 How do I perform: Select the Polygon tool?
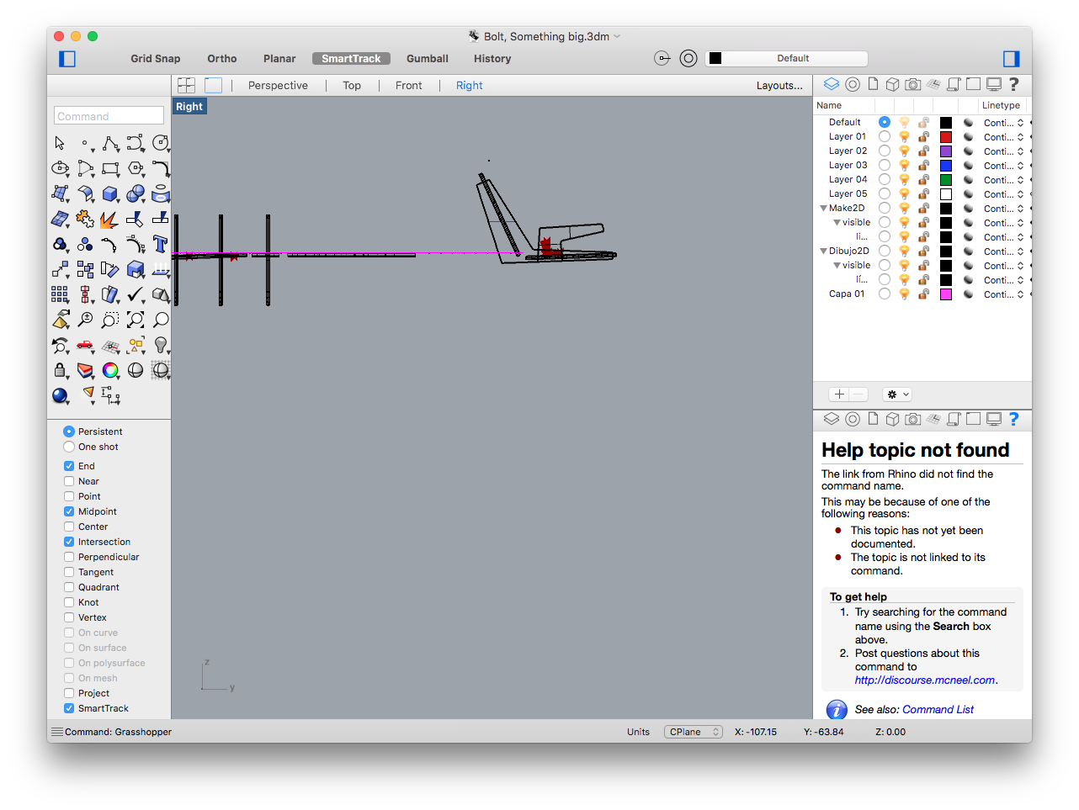click(136, 168)
